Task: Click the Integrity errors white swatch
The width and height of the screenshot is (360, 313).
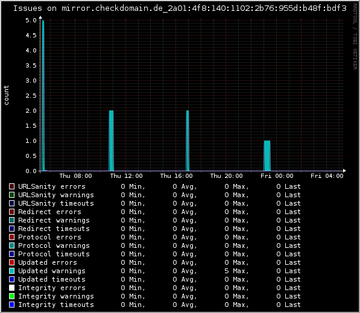Action: point(11,288)
